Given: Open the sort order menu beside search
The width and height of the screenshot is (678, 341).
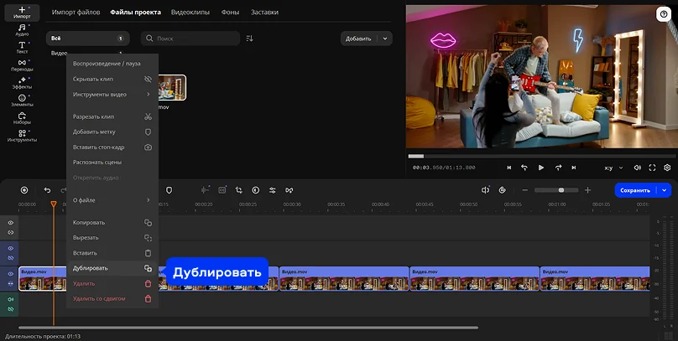Looking at the screenshot, I should pyautogui.click(x=249, y=39).
